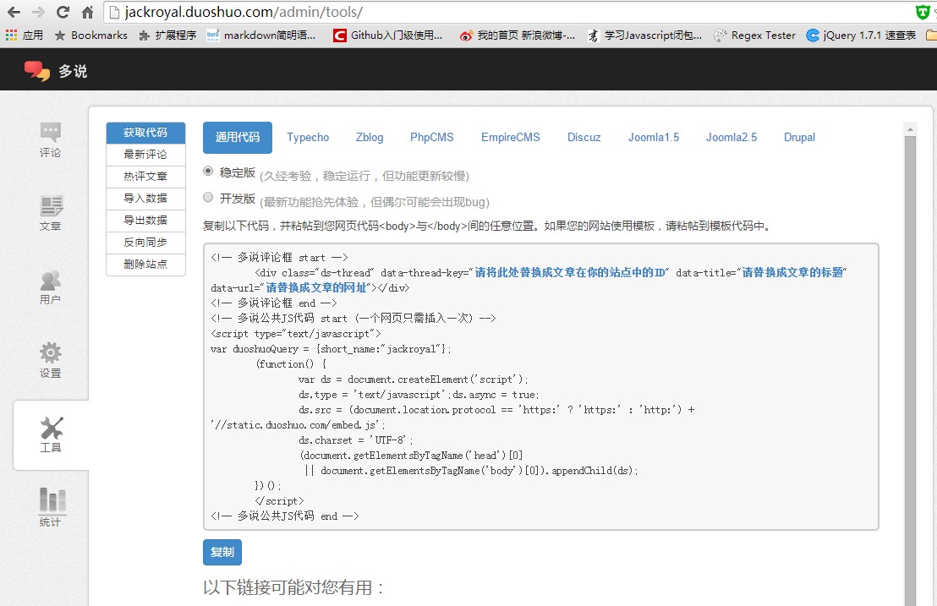Click blue text 请将此处替换成文章在你的站点中的ID
Viewport: 937px width, 606px height.
[x=570, y=272]
